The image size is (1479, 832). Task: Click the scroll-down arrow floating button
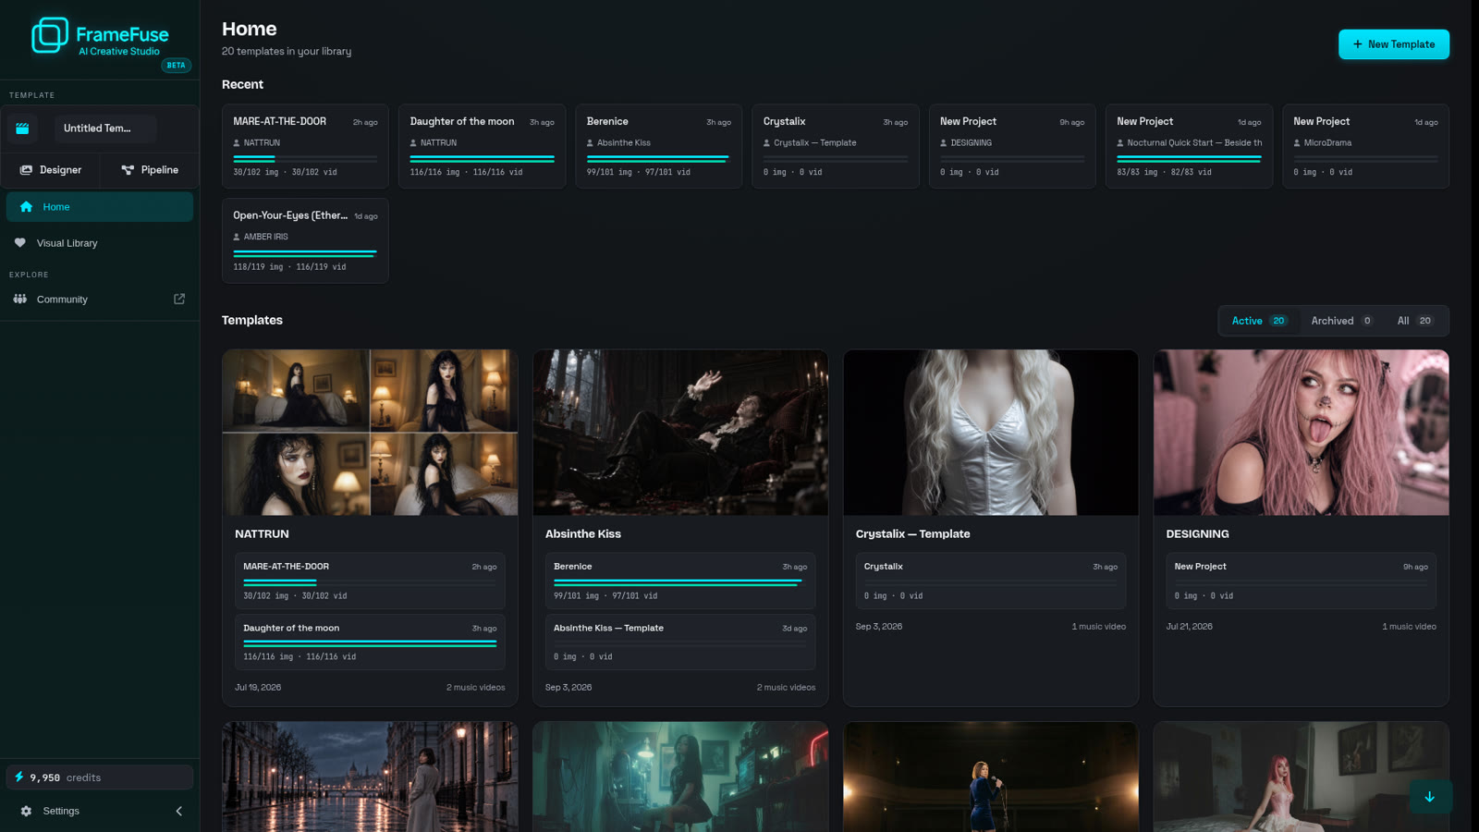click(x=1430, y=796)
